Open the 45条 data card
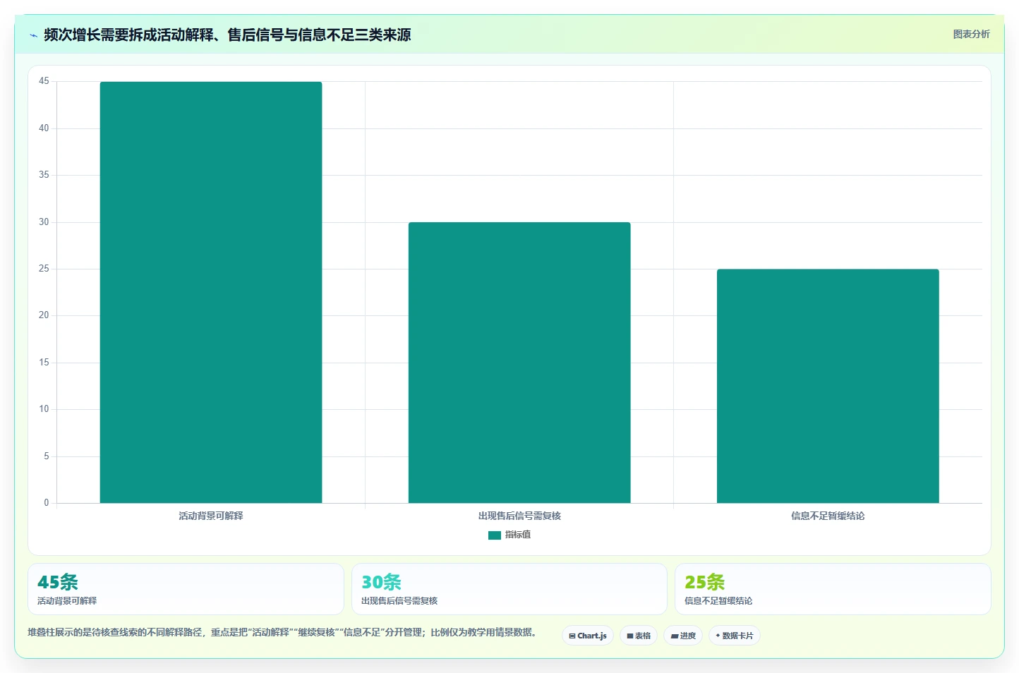This screenshot has width=1019, height=673. pyautogui.click(x=186, y=589)
